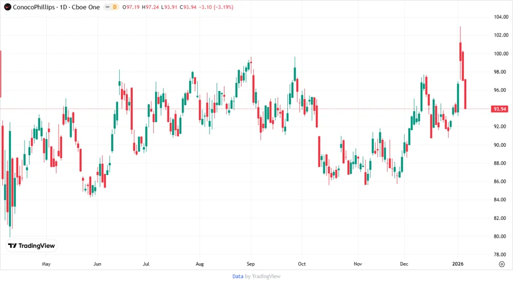Open the Data link below the chart
Screen dimensions: 513x283
238,277
